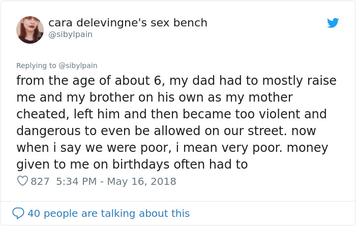Image resolution: width=356 pixels, height=226 pixels.
Task: Click the line starting "dangerous to even"
Action: point(166,131)
